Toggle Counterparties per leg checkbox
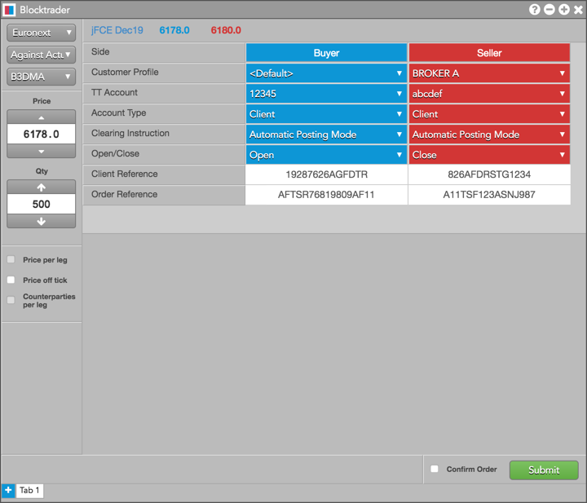The width and height of the screenshot is (587, 503). (x=11, y=300)
